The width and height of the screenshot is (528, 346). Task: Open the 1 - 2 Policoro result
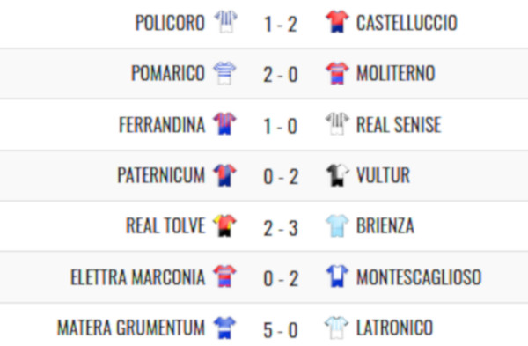point(281,25)
